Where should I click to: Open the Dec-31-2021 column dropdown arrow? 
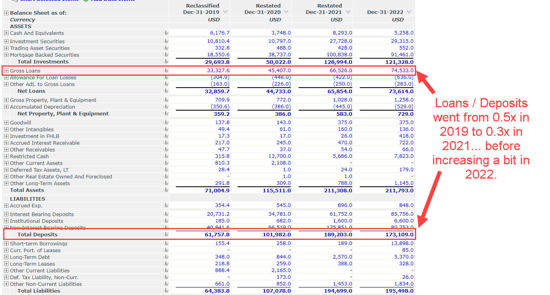[x=348, y=12]
